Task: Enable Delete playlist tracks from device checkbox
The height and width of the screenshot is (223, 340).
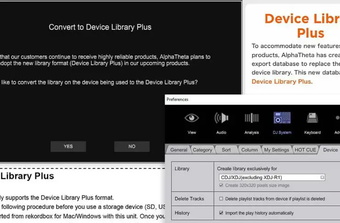Action: [x=221, y=199]
